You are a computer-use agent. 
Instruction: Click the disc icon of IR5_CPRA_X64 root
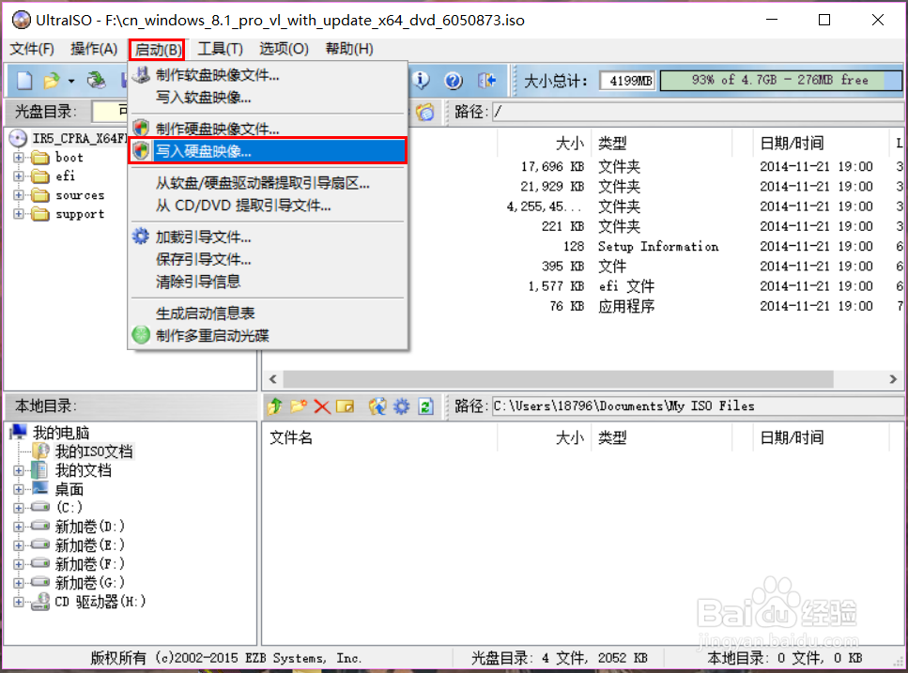(18, 138)
